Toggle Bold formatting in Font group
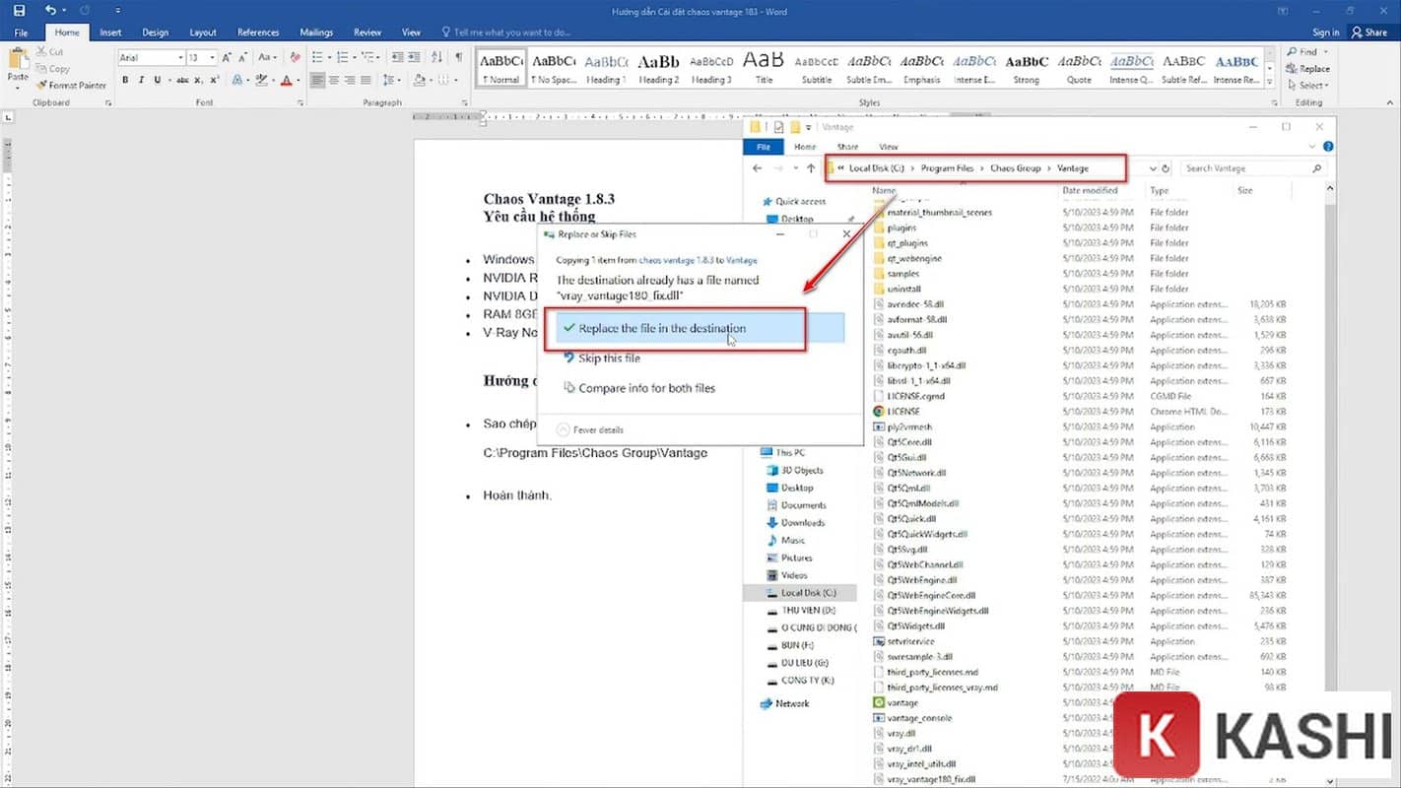Viewport: 1401px width, 788px height. tap(125, 80)
